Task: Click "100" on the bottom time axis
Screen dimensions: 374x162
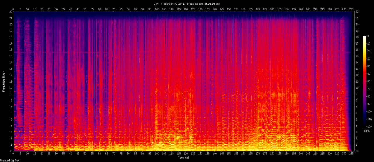Action: click(157, 154)
